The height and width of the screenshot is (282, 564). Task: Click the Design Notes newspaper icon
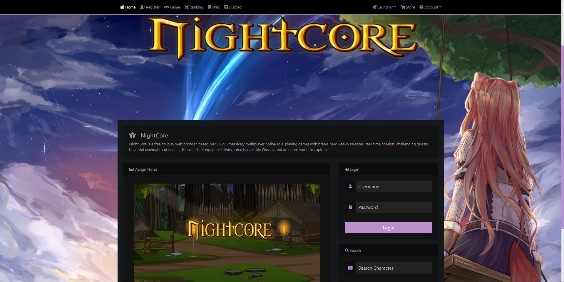coord(131,169)
